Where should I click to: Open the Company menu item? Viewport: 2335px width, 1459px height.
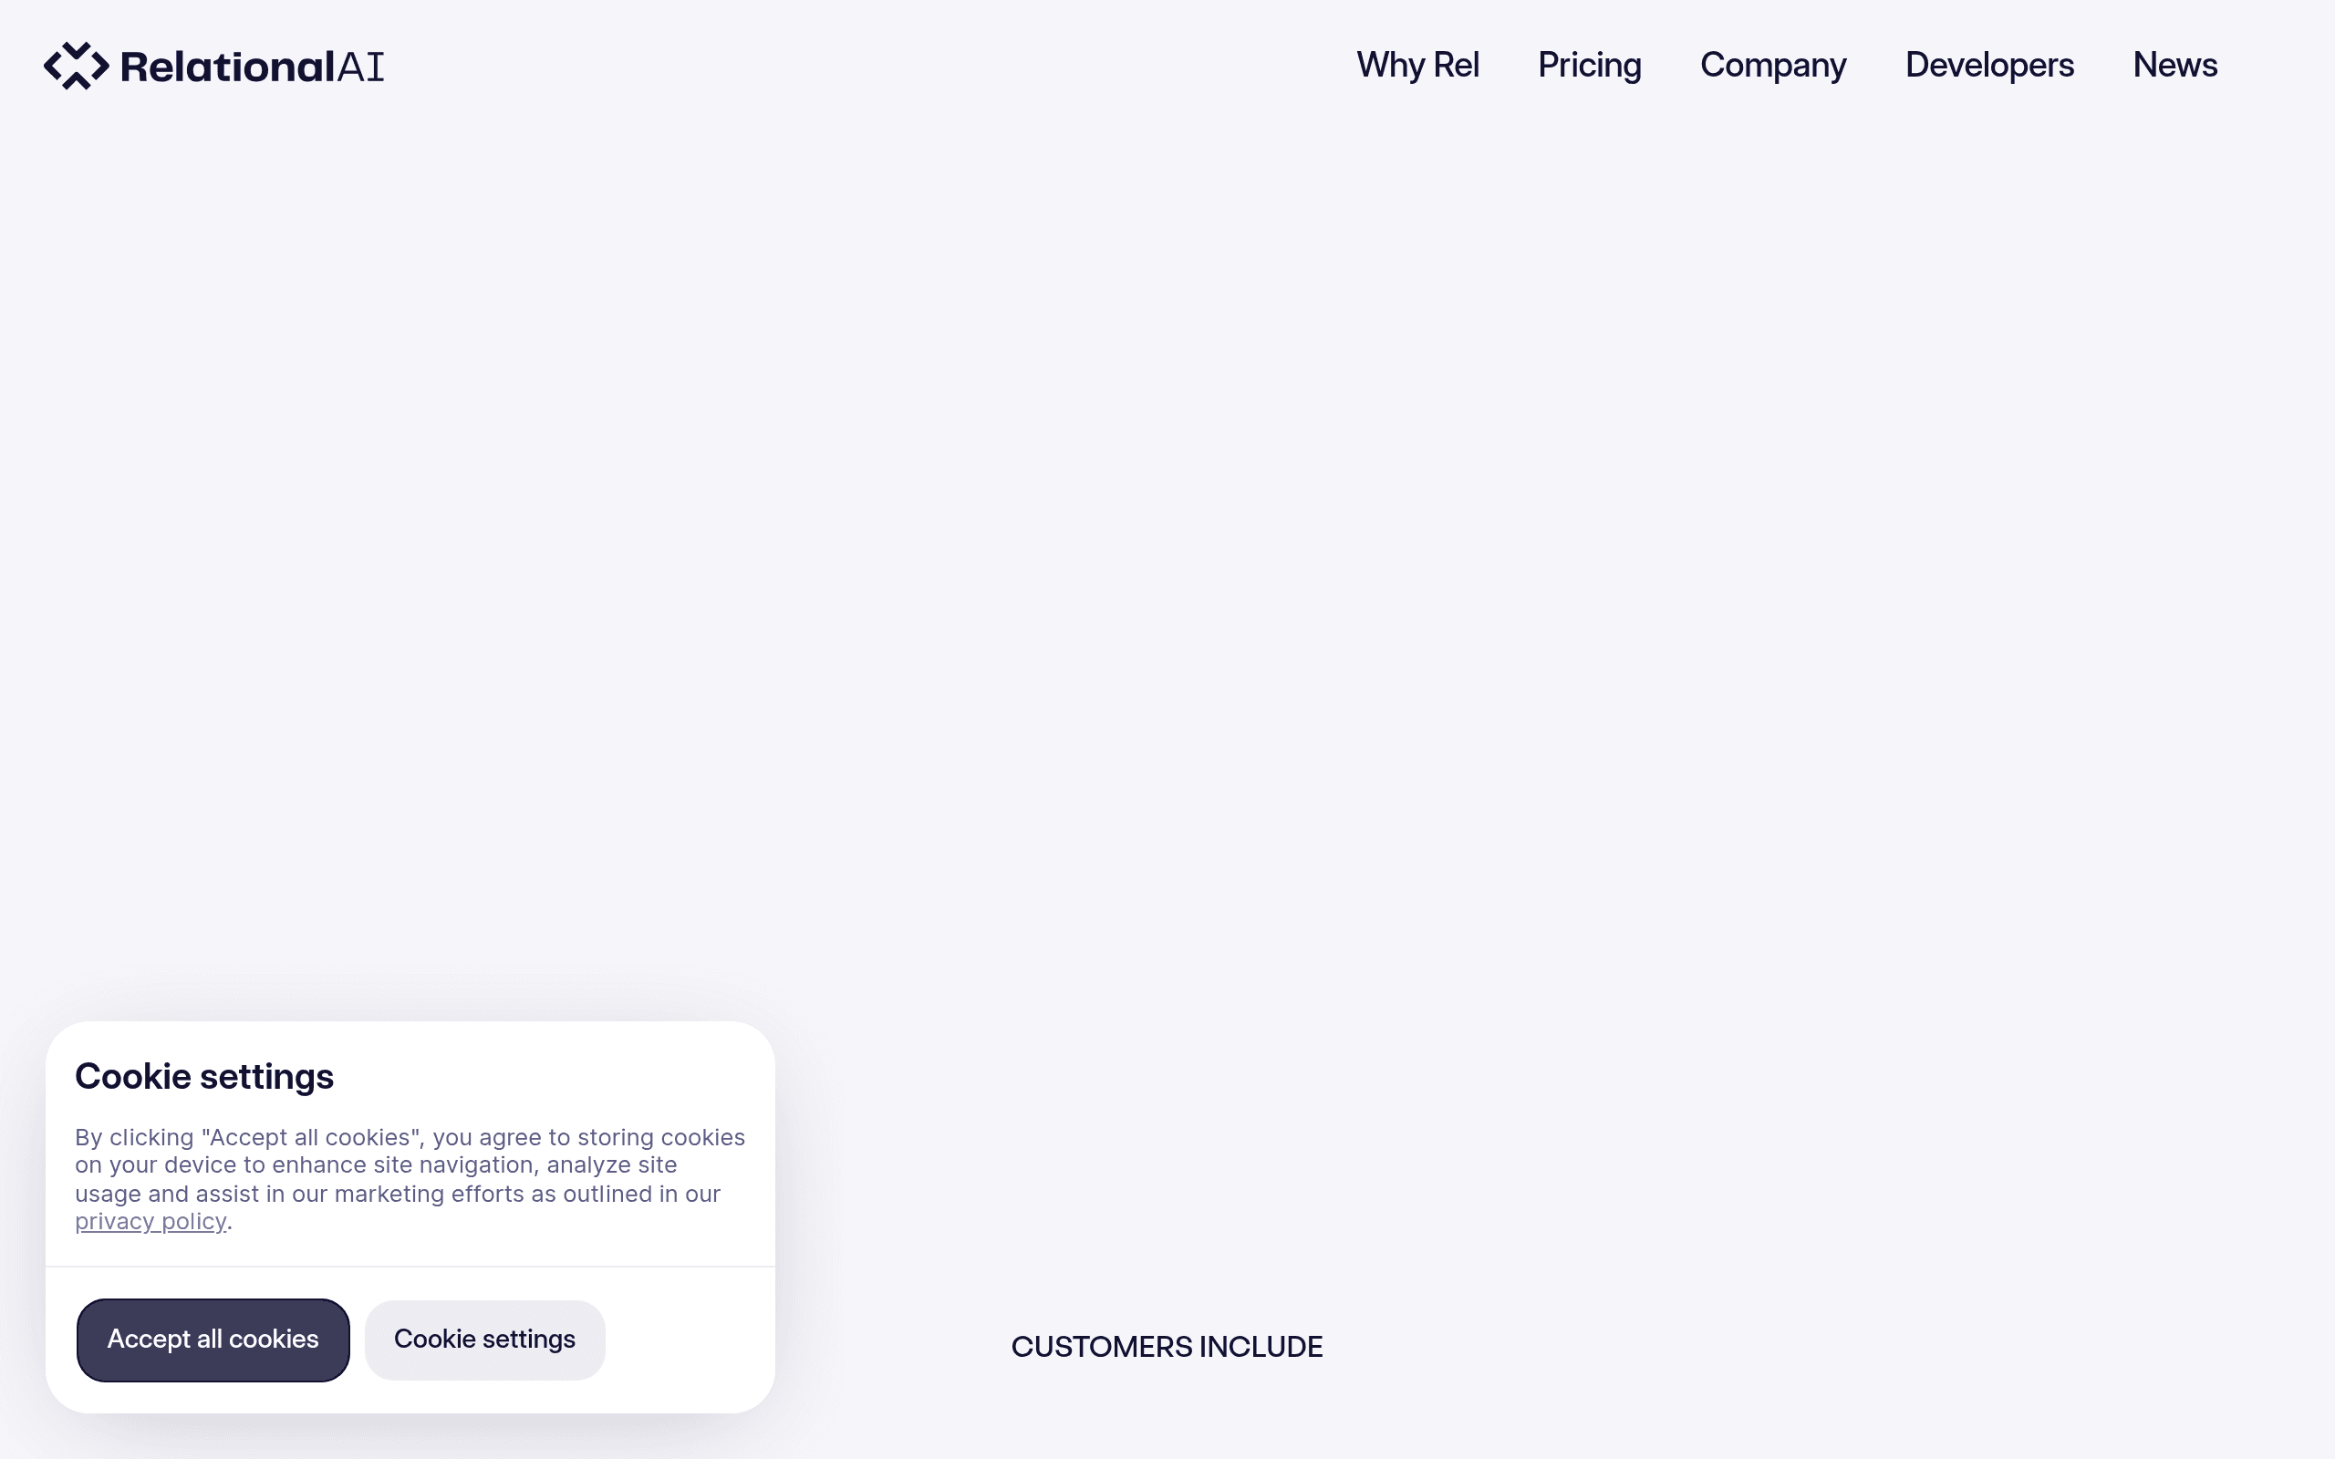point(1772,65)
